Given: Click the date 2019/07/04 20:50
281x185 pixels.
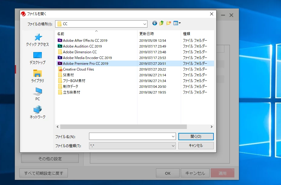Looking at the screenshot, I should [x=153, y=86].
